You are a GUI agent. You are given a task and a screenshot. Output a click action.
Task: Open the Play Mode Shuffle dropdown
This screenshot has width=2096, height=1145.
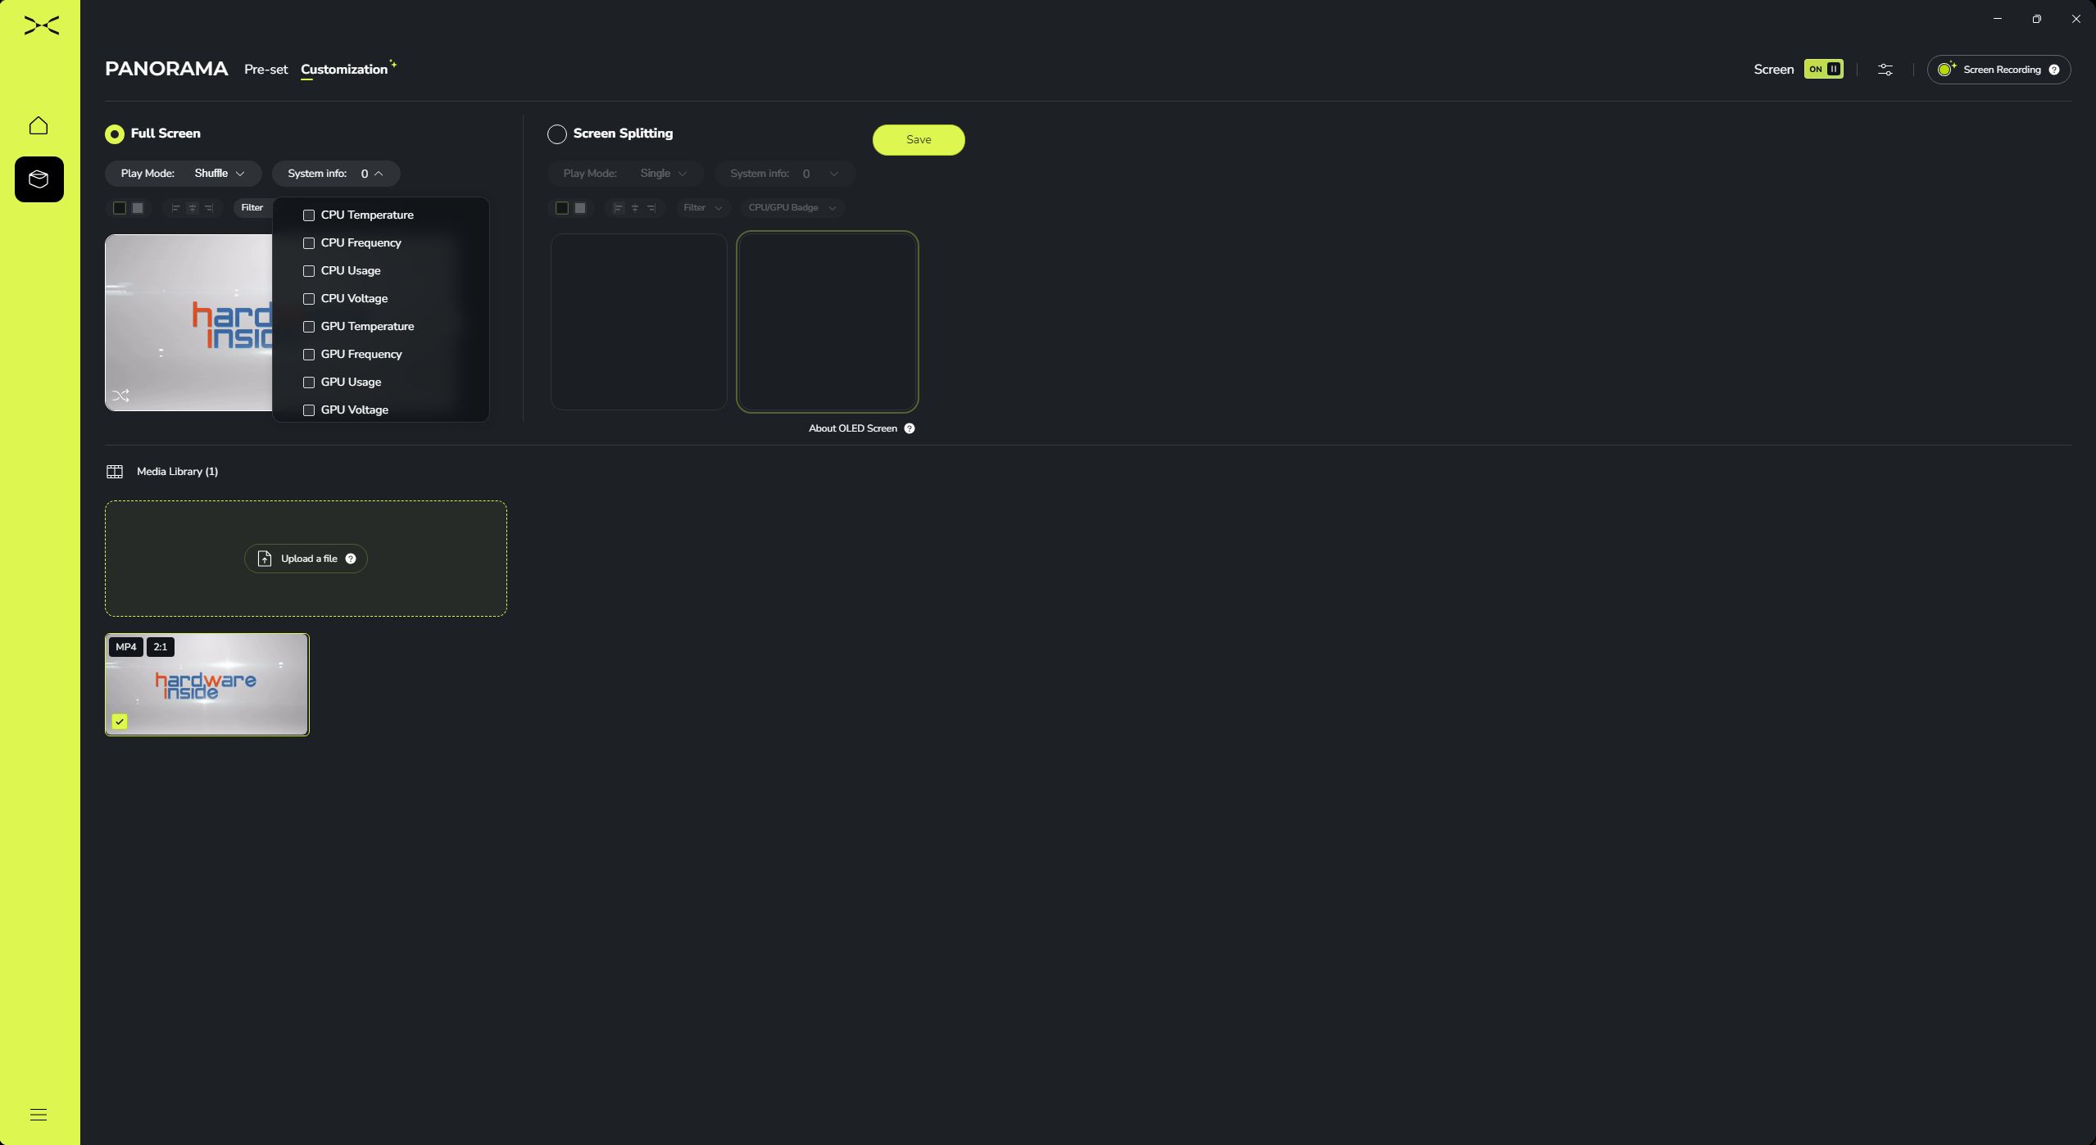(219, 174)
